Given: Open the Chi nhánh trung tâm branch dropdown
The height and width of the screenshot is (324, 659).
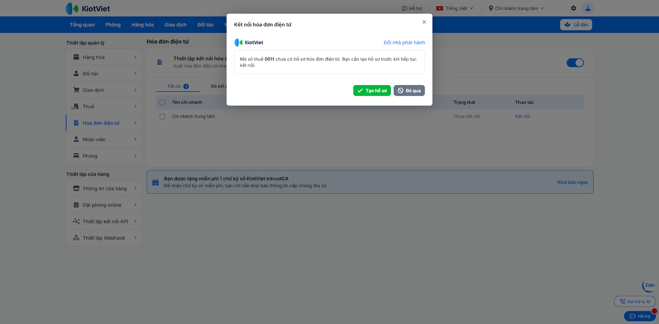Looking at the screenshot, I should tap(516, 8).
